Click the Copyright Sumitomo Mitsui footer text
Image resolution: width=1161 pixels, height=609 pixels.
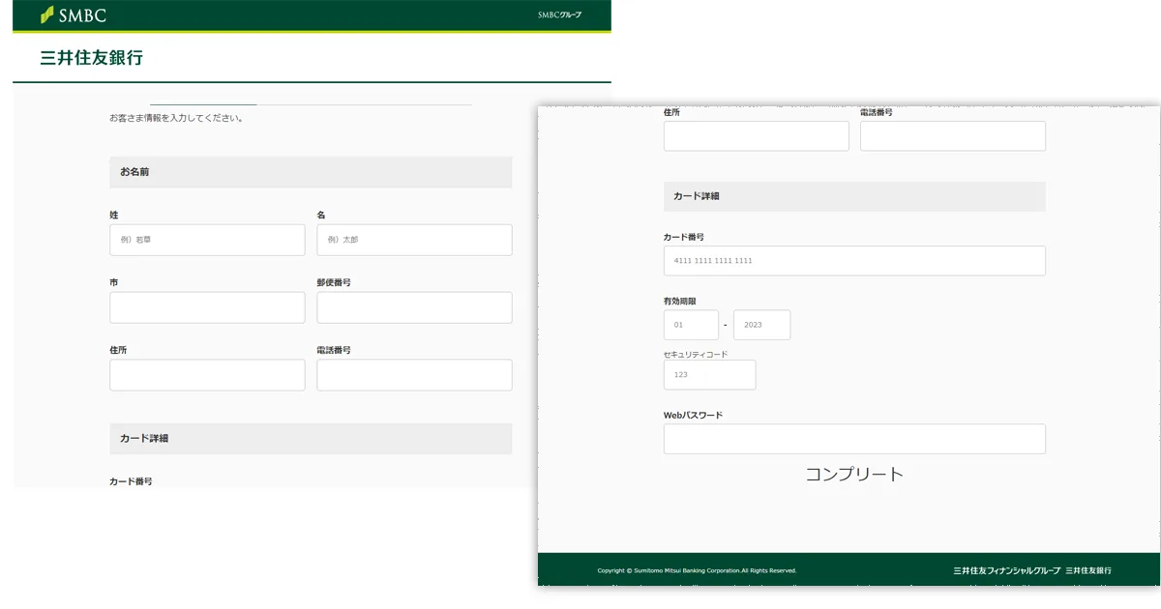pos(697,570)
